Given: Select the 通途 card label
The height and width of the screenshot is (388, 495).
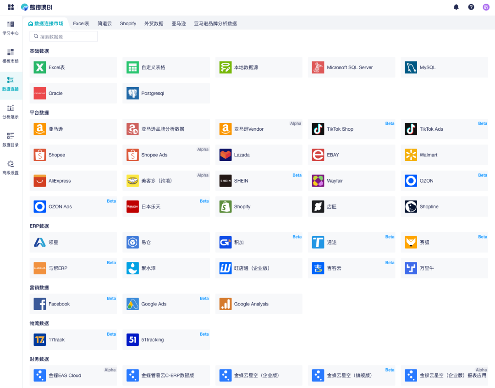Looking at the screenshot, I should pos(331,242).
